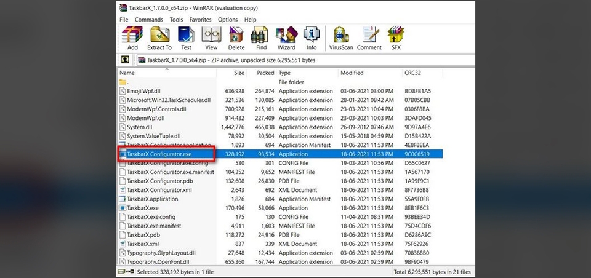Sort by the CRC32 column header

422,73
